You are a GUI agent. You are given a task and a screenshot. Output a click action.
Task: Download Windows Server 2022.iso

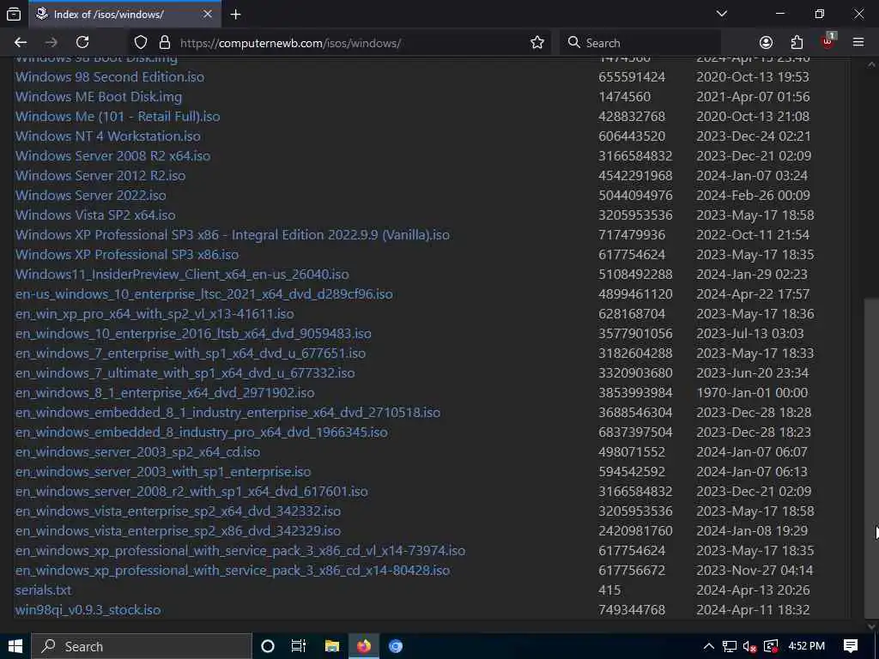[91, 195]
